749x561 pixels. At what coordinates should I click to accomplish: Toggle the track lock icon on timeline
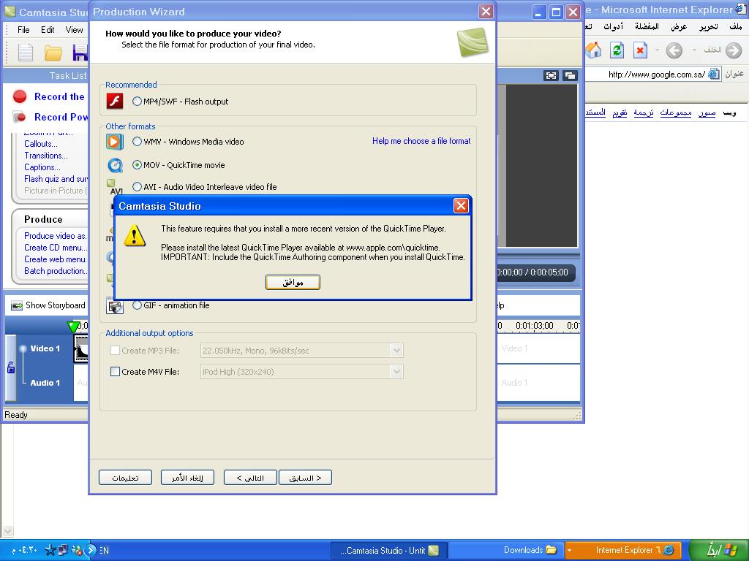pos(10,367)
